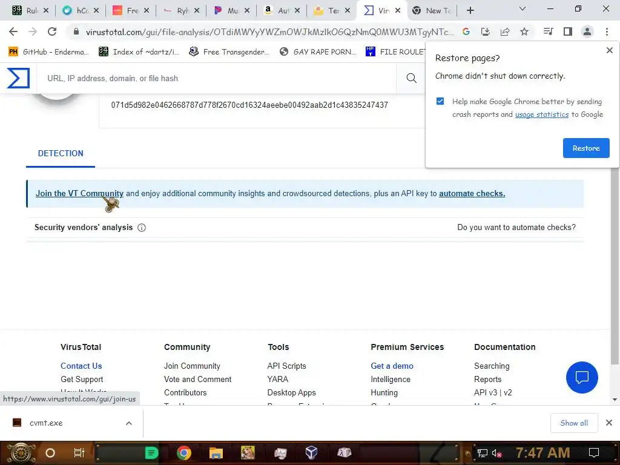Click Do you want to automate checks
The height and width of the screenshot is (465, 620).
click(516, 228)
